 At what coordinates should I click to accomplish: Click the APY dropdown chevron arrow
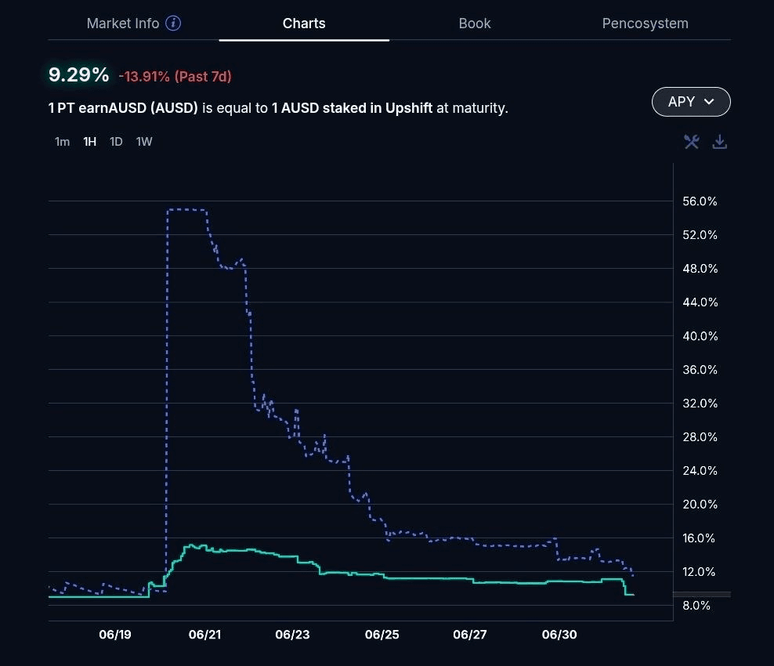tap(709, 102)
